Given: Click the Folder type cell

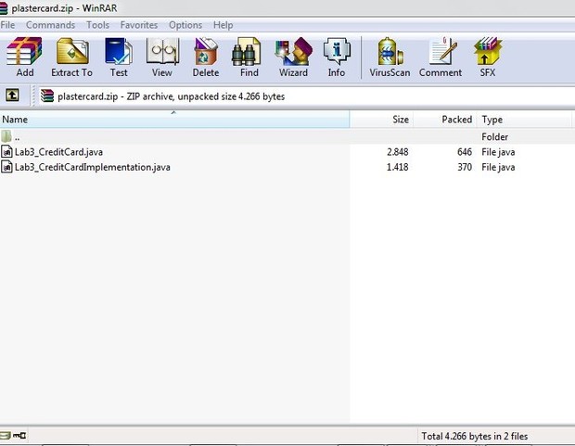Looking at the screenshot, I should pyautogui.click(x=494, y=137).
